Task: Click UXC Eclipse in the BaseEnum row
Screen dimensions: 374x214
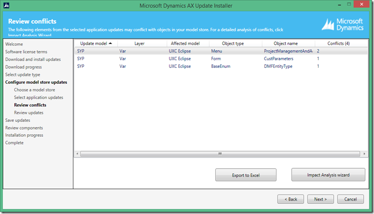Action: point(180,66)
